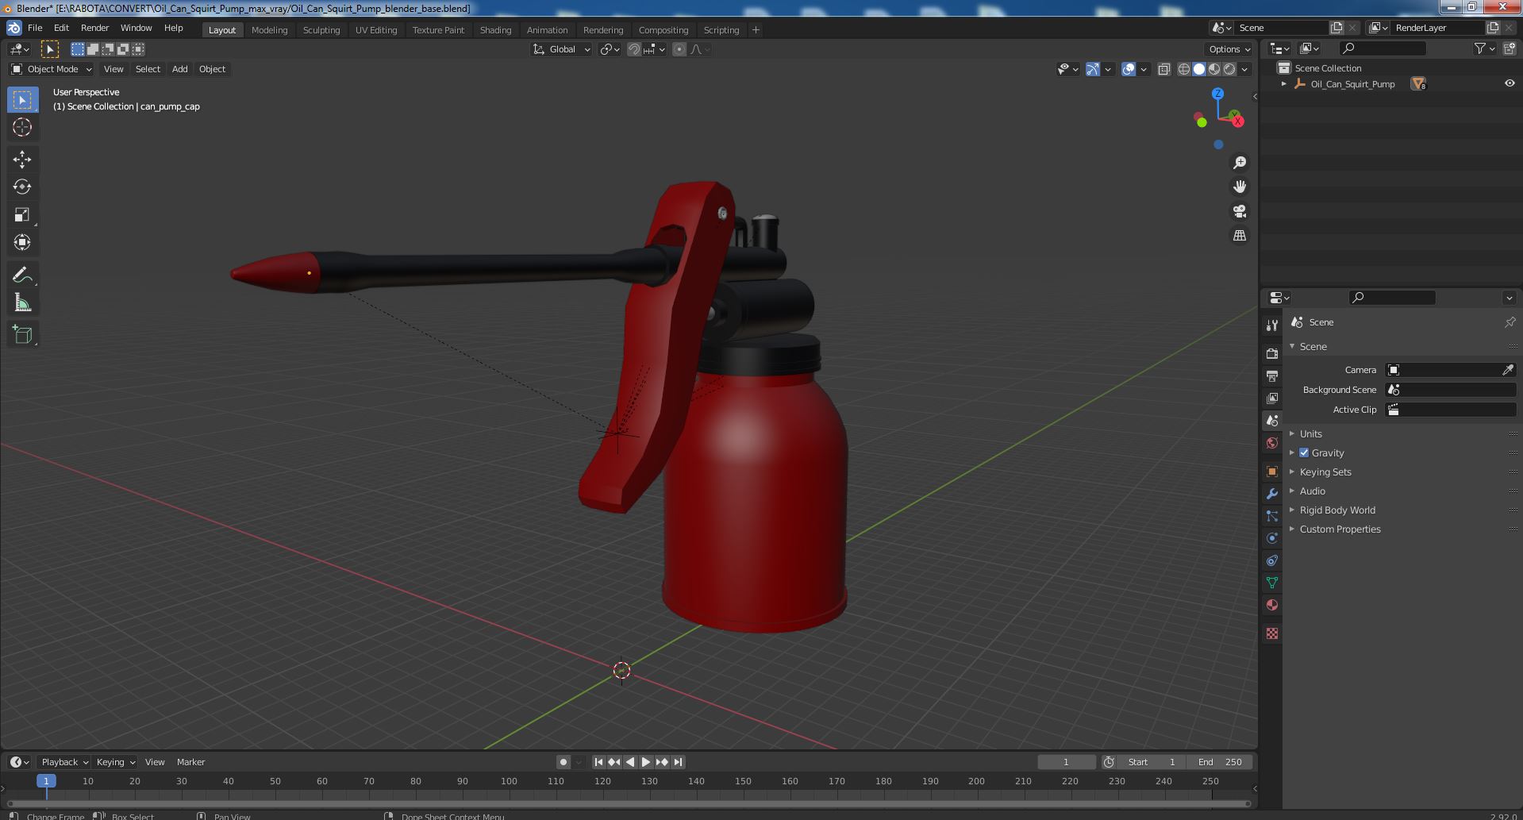Open the Render menu
This screenshot has height=820, width=1523.
(x=94, y=28)
